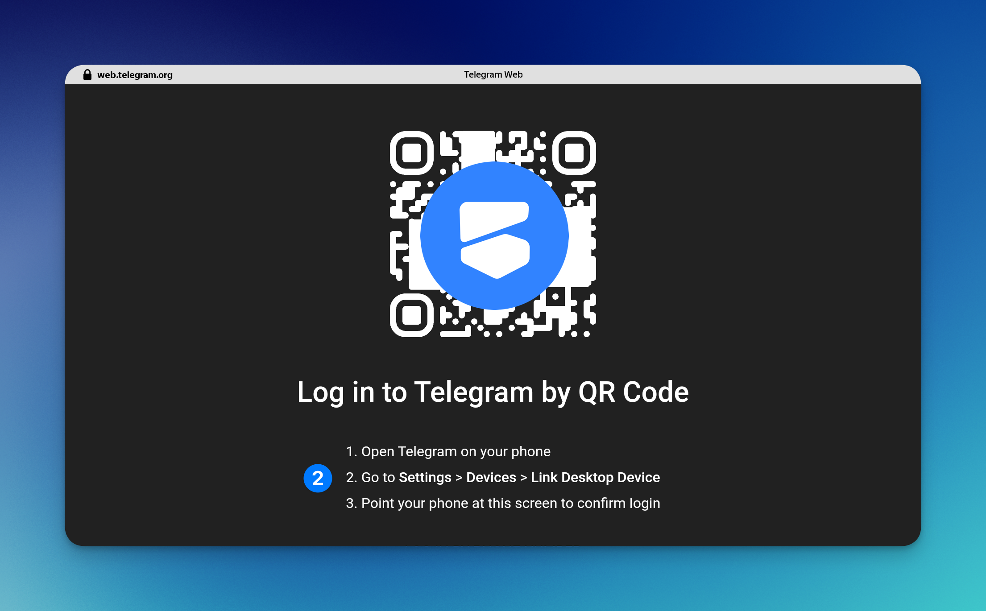Click the bold Settings word in step 2
This screenshot has width=986, height=611.
425,477
